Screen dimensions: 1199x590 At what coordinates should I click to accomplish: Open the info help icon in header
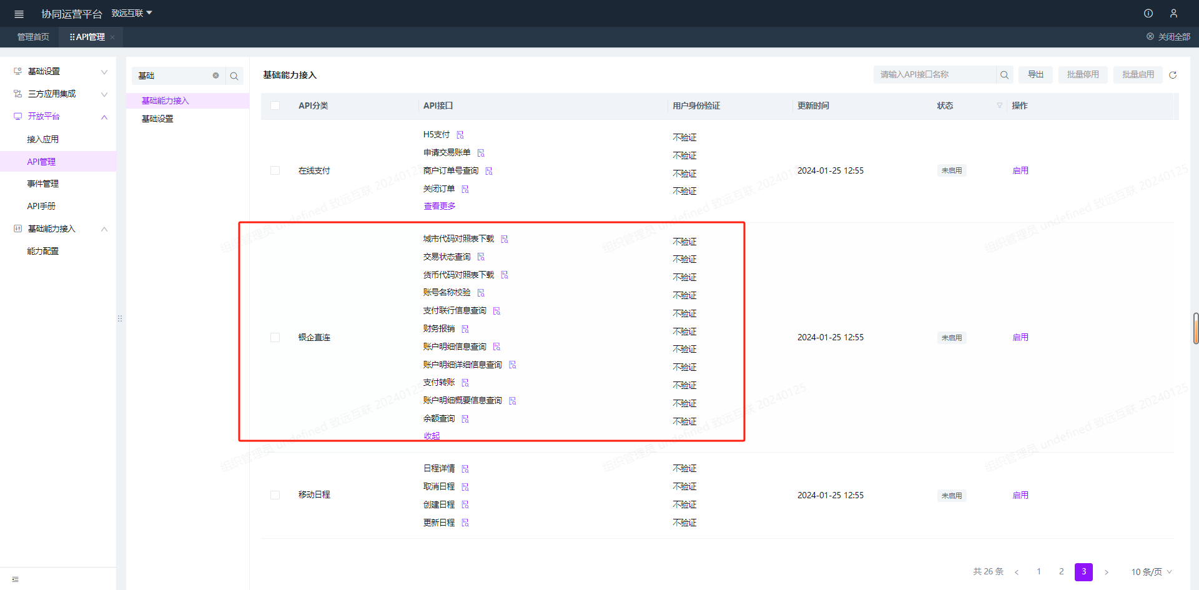click(x=1148, y=13)
